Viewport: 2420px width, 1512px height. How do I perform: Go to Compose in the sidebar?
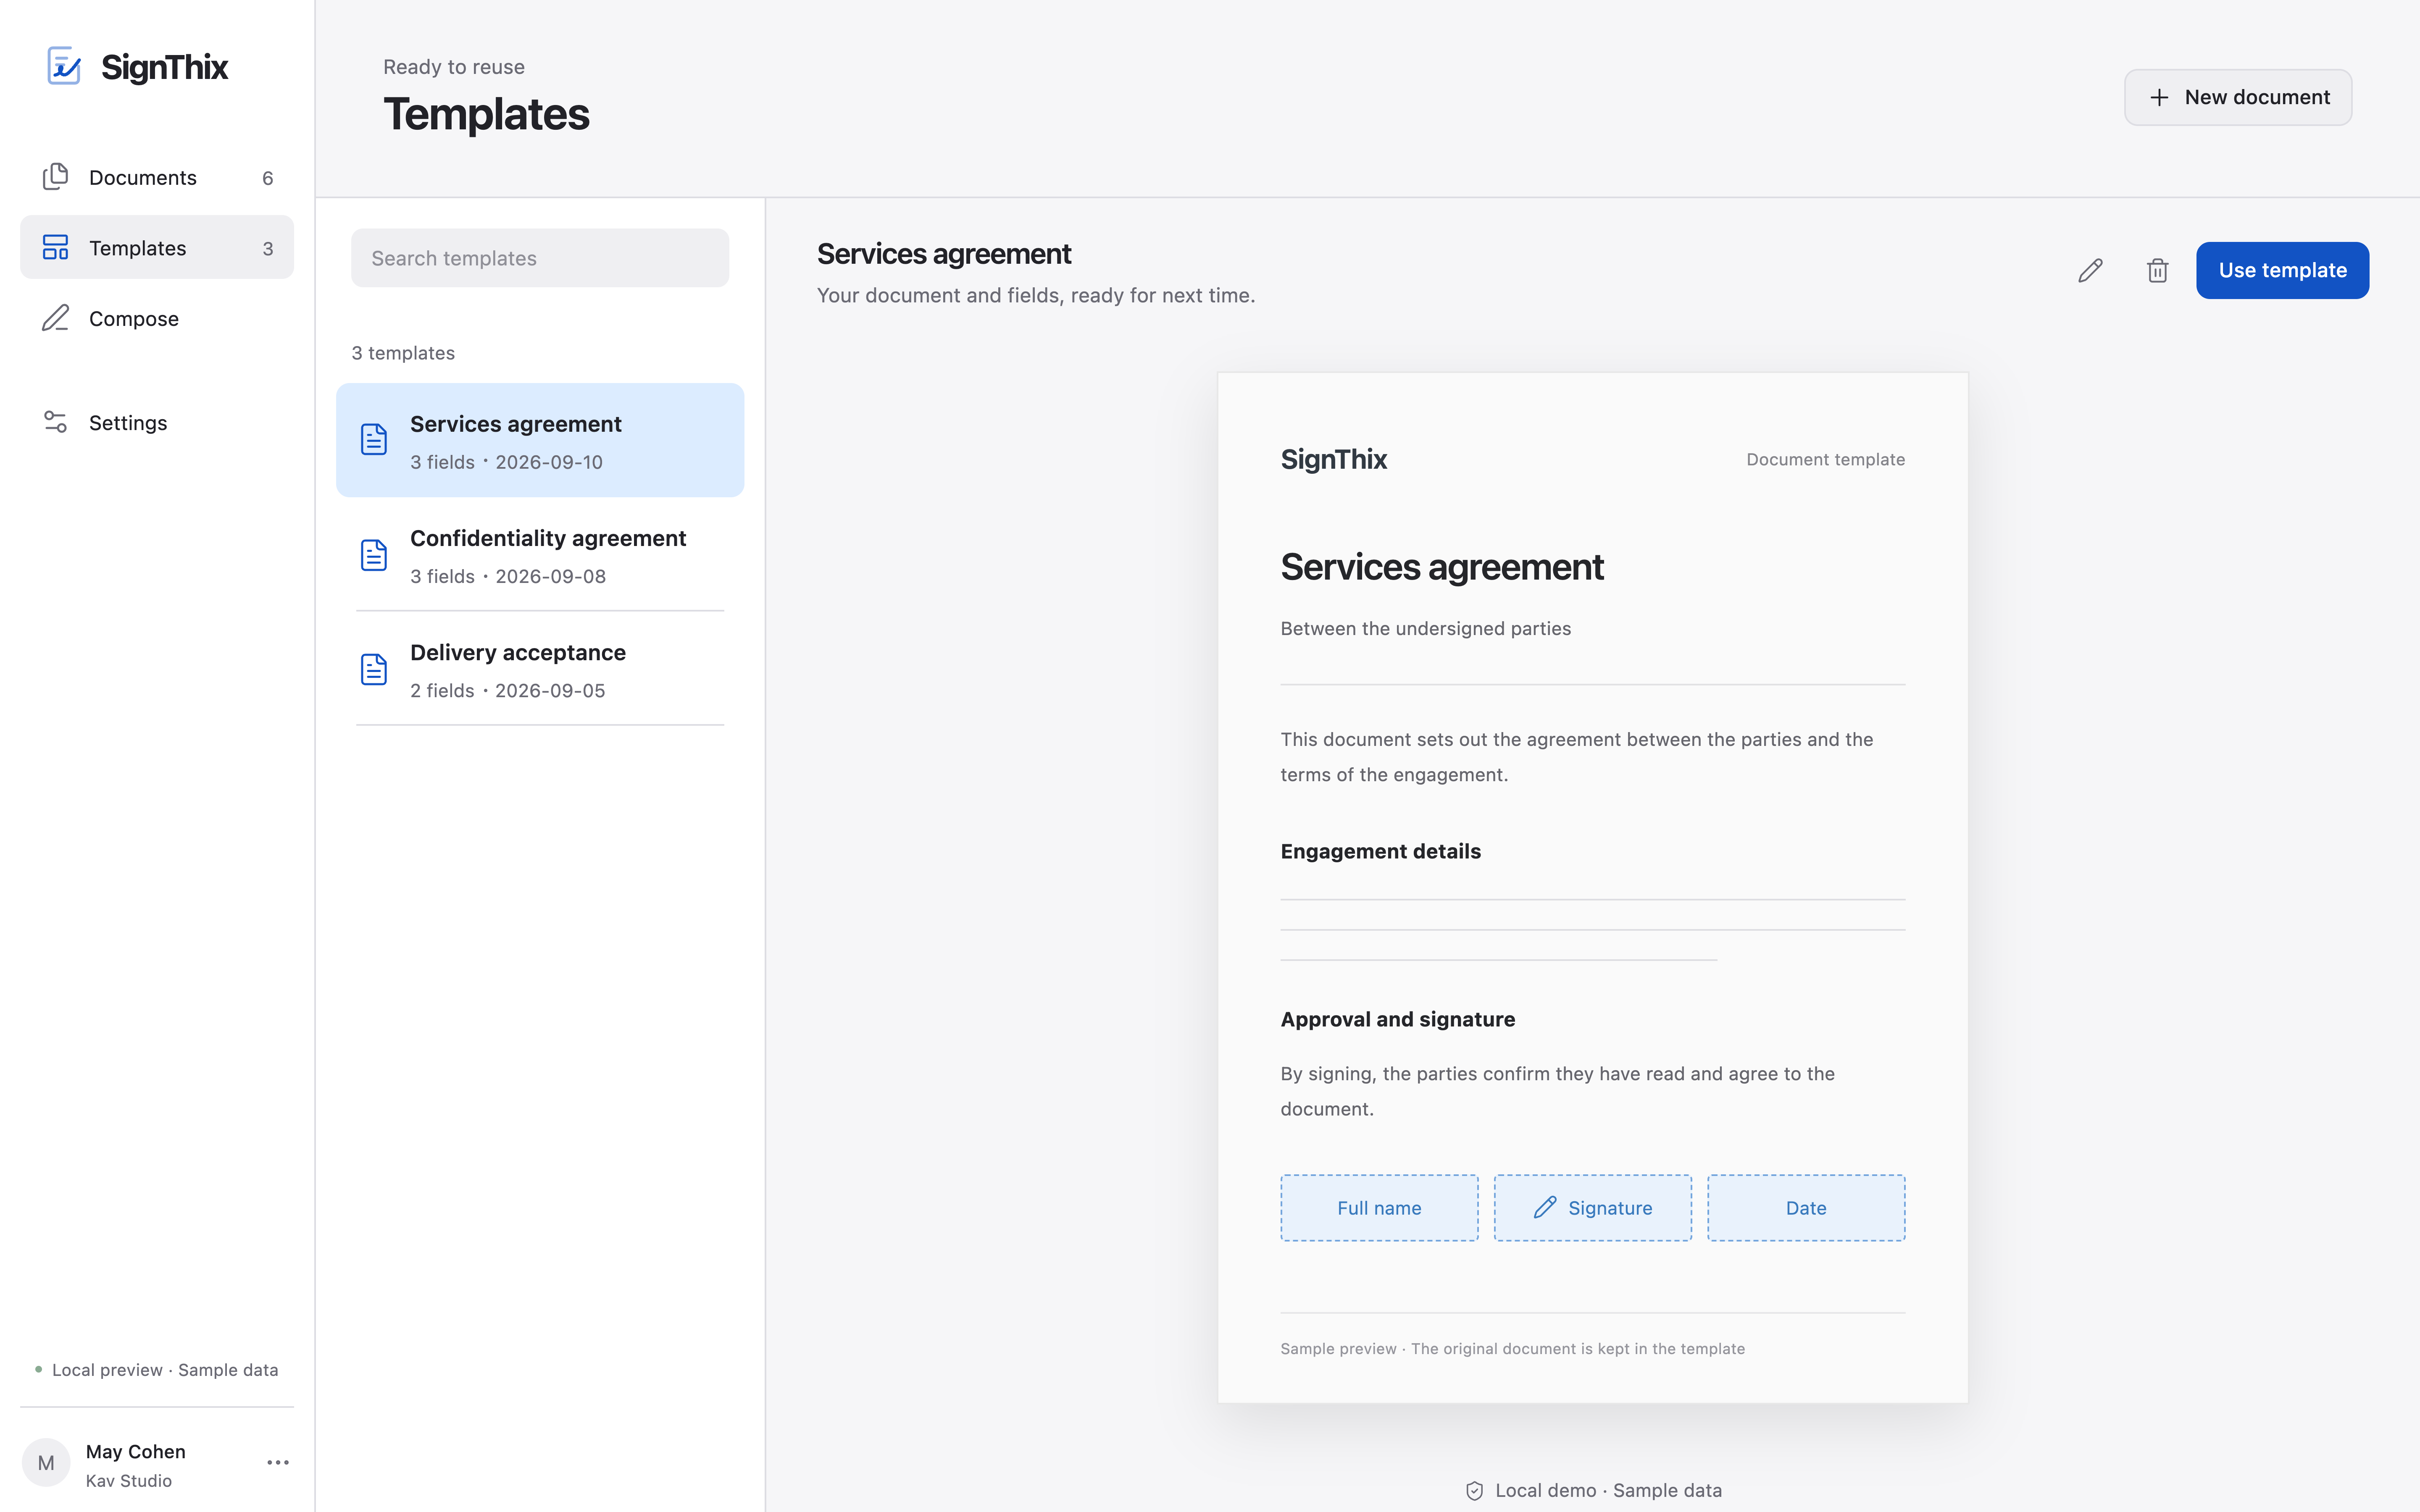(x=157, y=318)
